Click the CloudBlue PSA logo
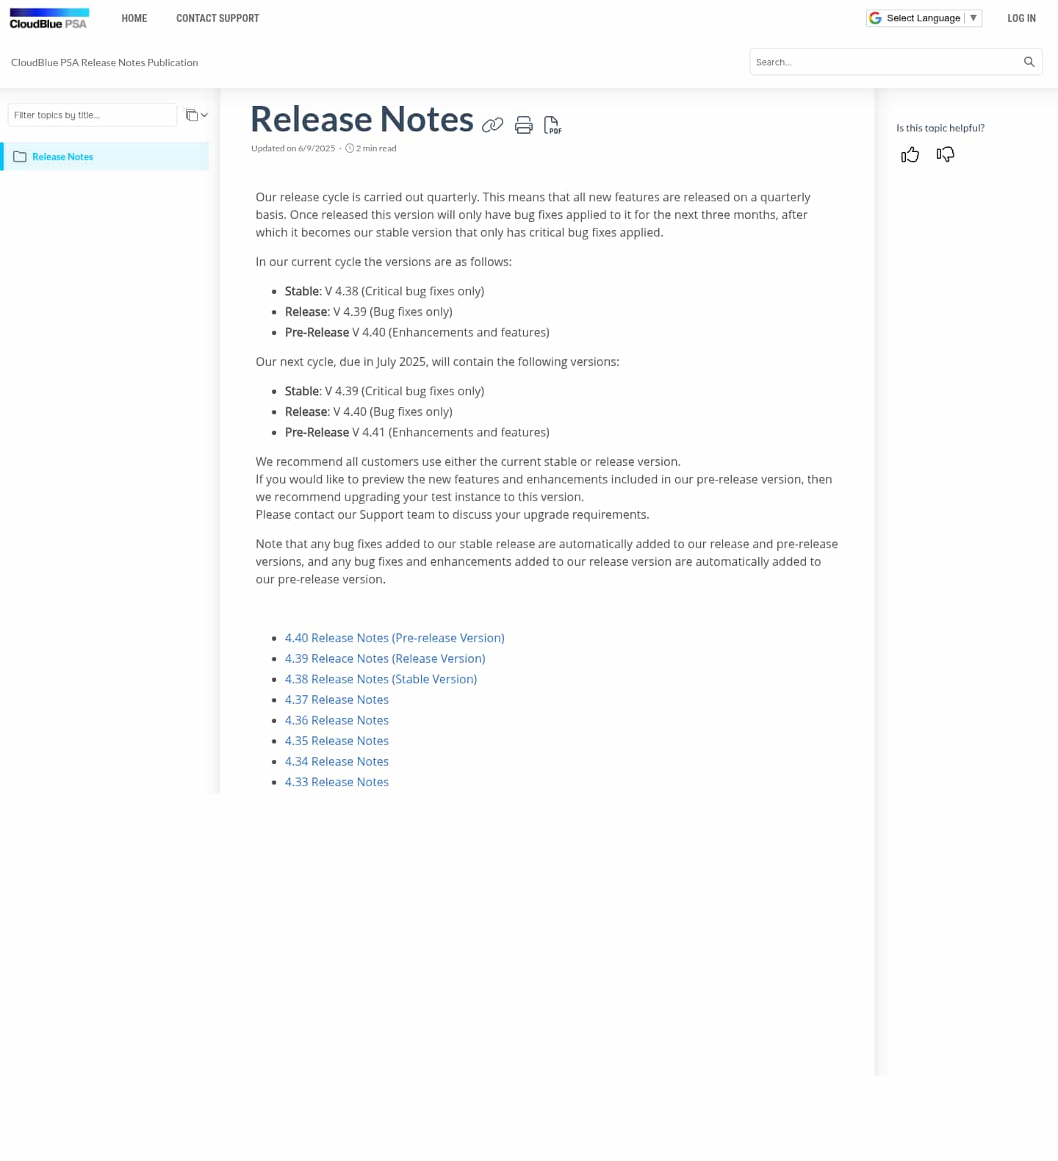 pos(49,18)
